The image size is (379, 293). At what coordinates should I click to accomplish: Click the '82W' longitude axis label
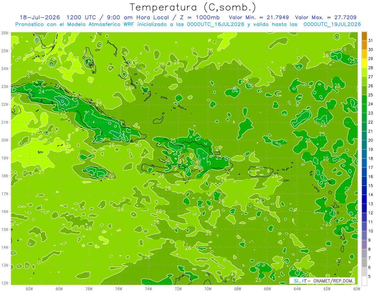pos(29,289)
